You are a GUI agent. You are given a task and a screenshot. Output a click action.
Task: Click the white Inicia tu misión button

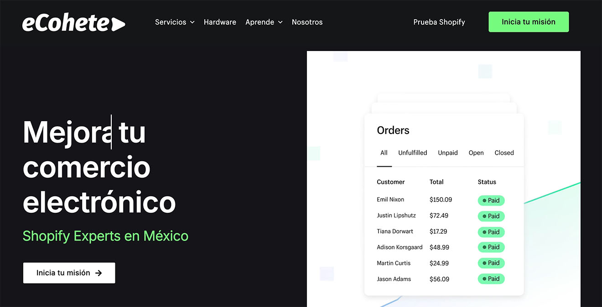(69, 273)
